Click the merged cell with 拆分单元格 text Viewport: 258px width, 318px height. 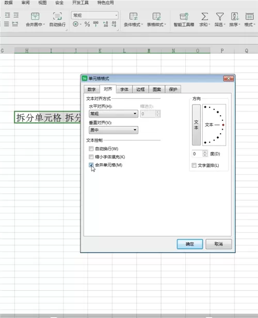(x=47, y=117)
